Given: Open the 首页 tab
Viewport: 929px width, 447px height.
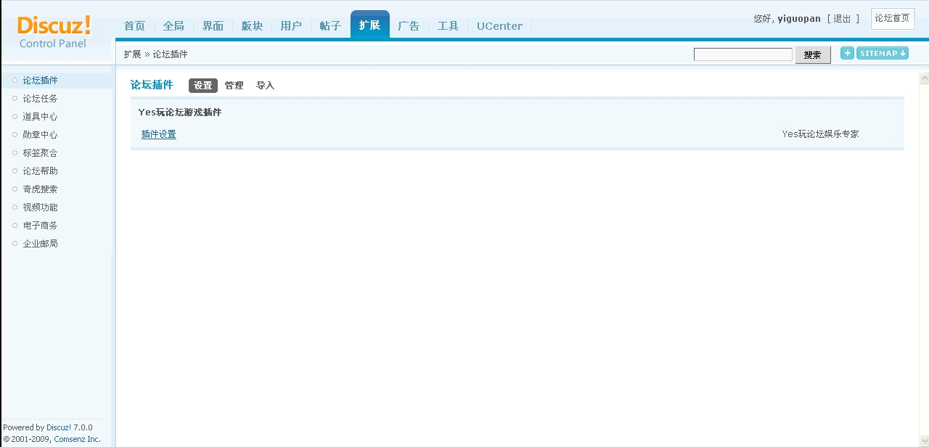Looking at the screenshot, I should (134, 25).
